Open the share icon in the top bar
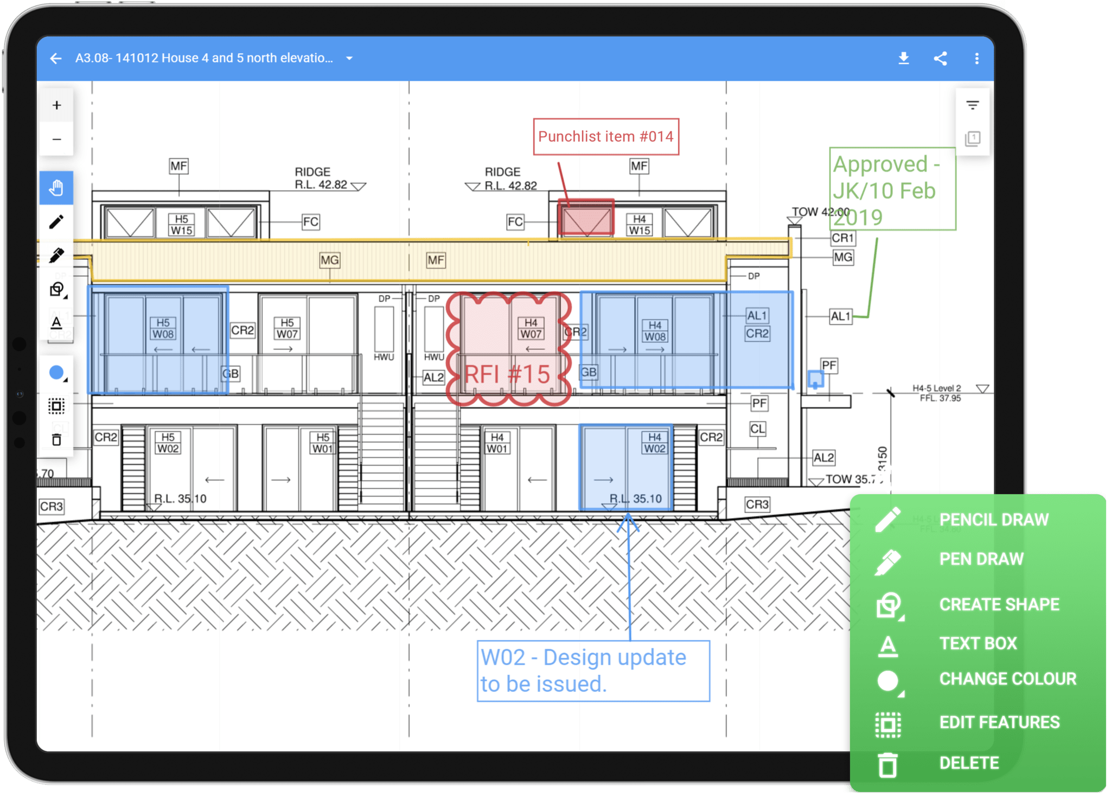1111x798 pixels. [x=940, y=58]
